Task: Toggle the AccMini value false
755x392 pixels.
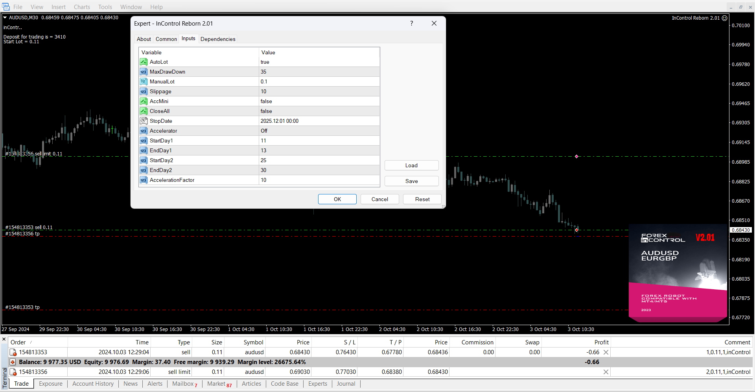Action: [x=319, y=102]
